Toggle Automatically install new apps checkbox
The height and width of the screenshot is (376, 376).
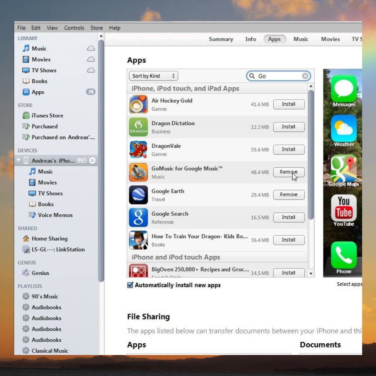click(130, 285)
